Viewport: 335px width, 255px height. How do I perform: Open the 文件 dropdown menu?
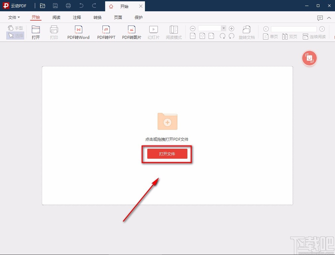[x=14, y=18]
